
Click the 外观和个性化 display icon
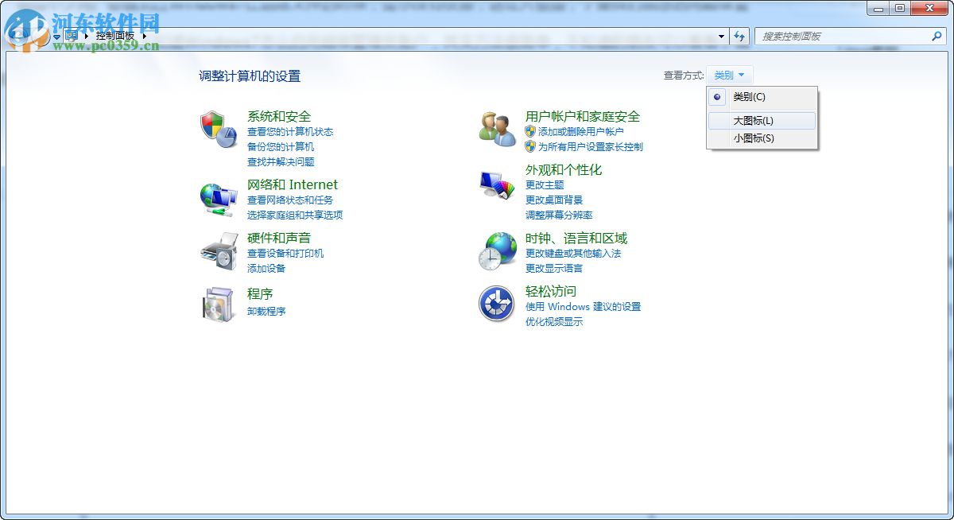coord(497,185)
